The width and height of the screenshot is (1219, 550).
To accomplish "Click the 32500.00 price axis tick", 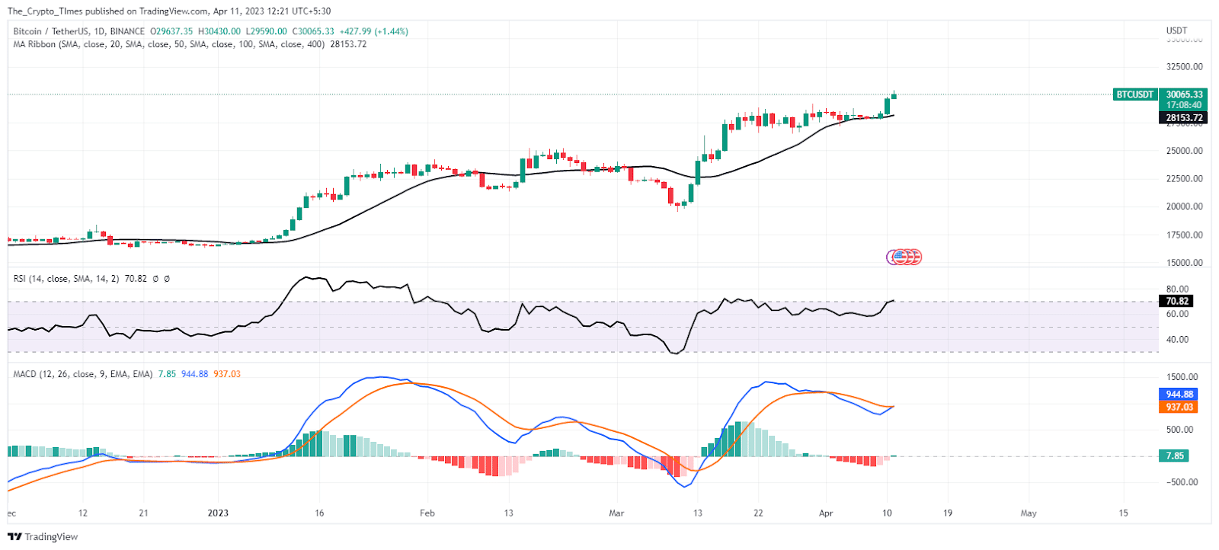I will (x=1185, y=67).
